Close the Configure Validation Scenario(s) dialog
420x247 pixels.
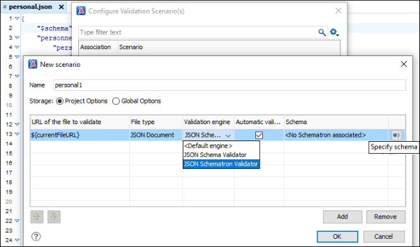pos(338,11)
